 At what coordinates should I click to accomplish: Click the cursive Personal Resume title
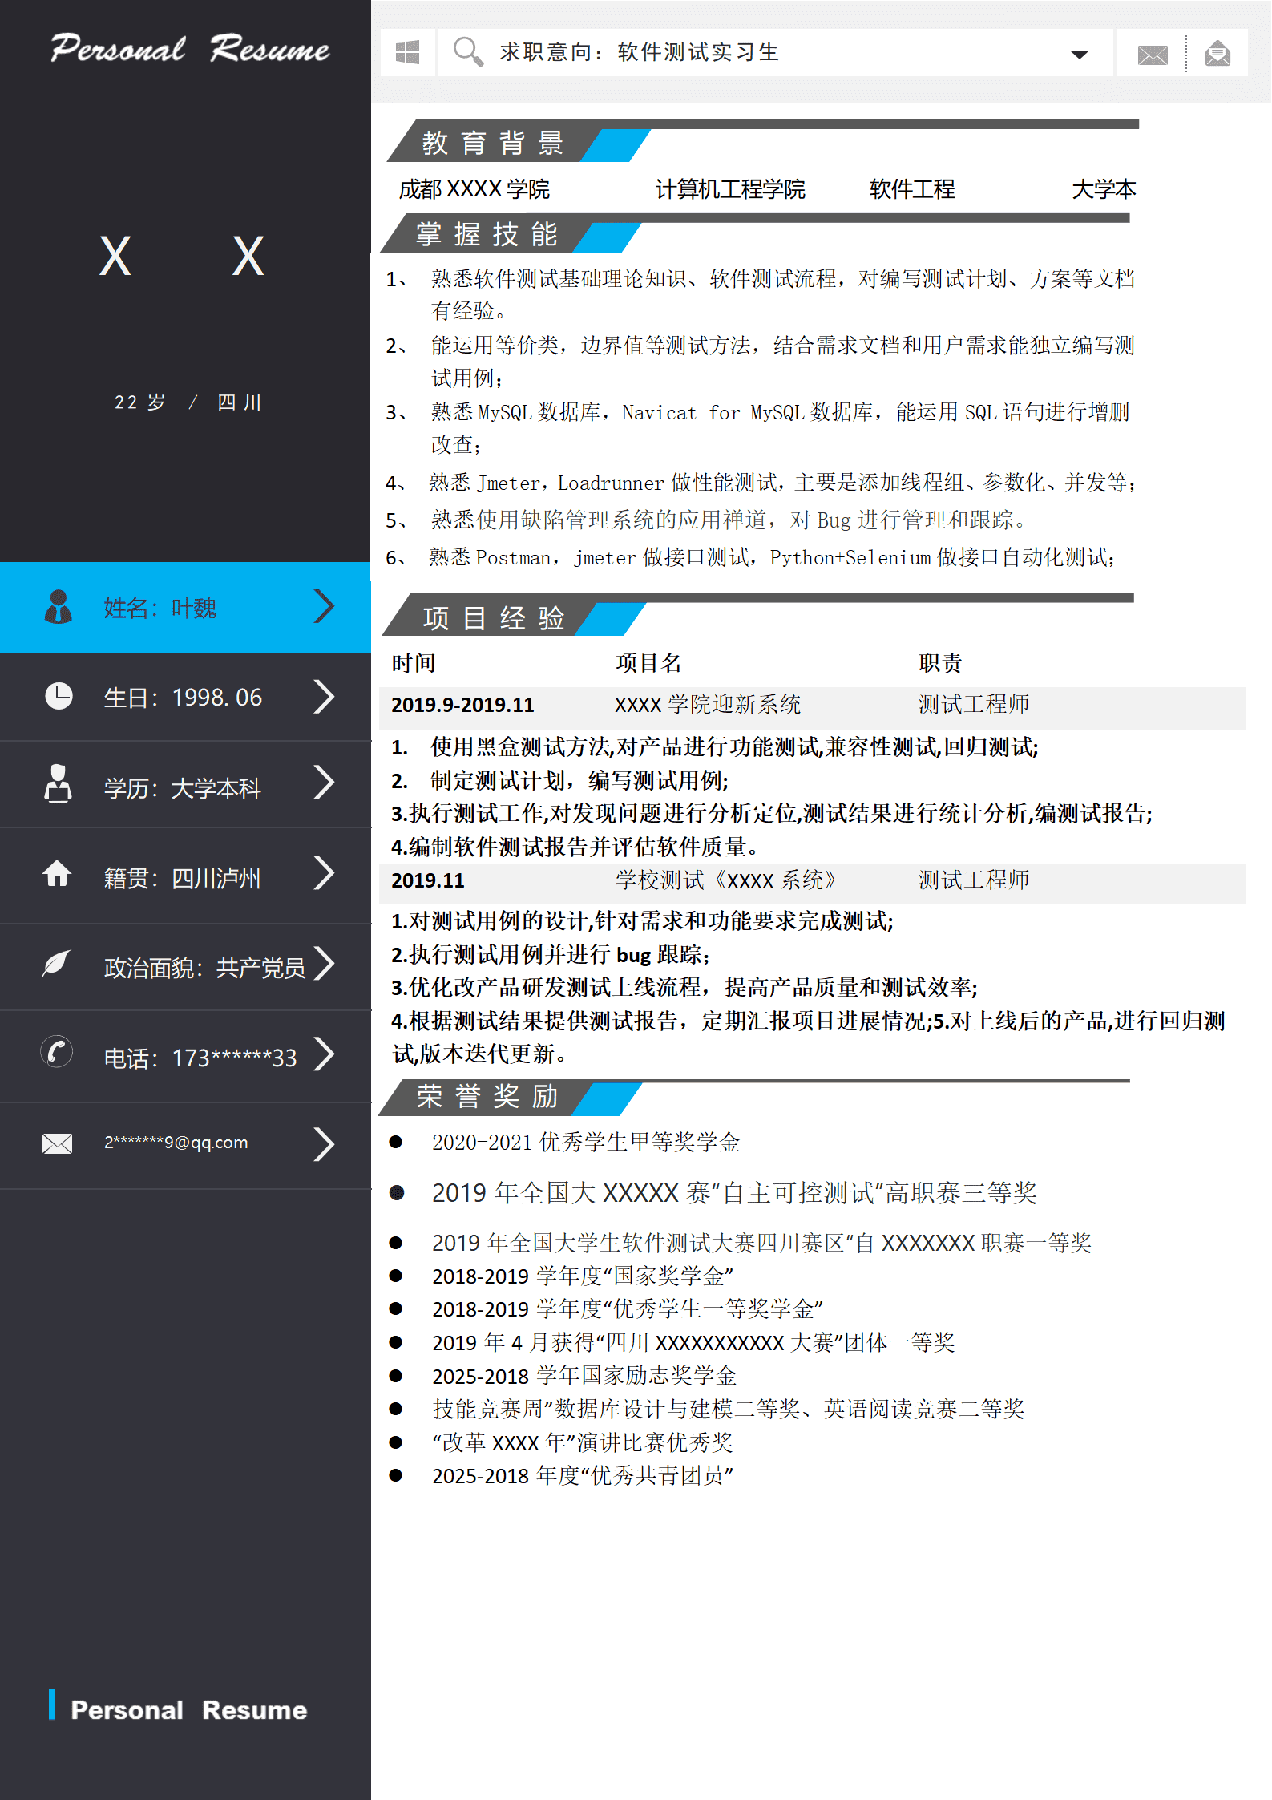190,49
